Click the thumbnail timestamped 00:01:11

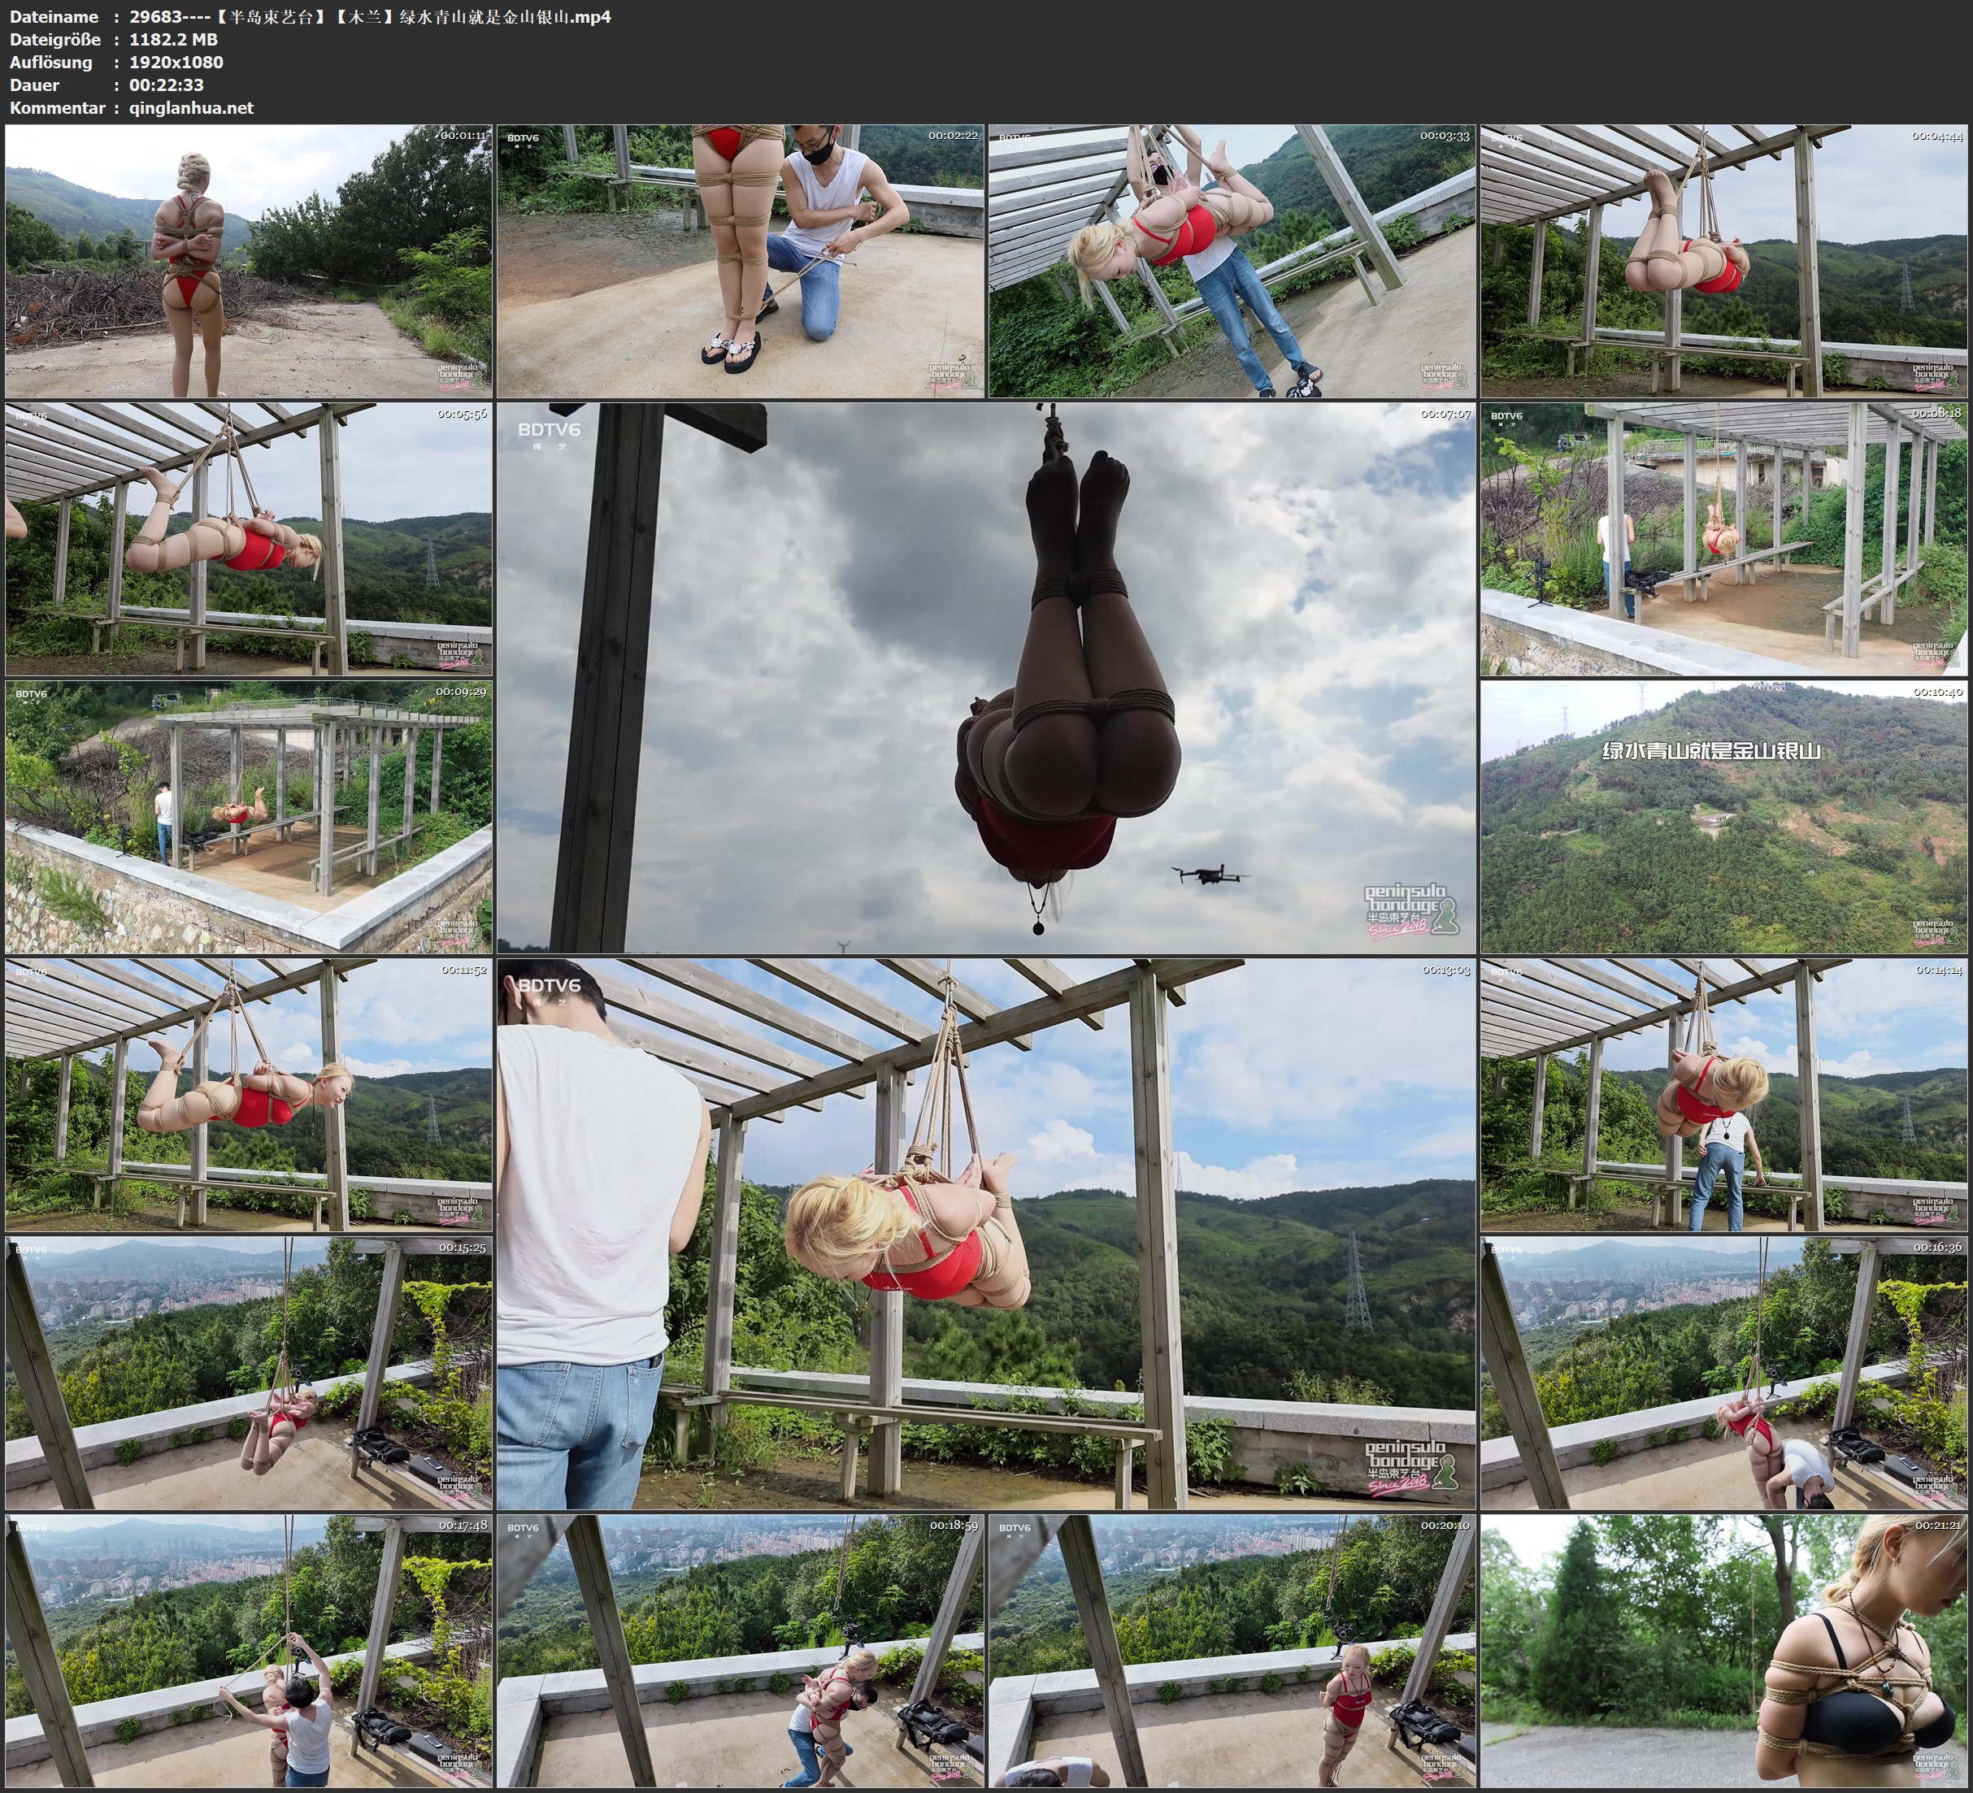pos(249,260)
